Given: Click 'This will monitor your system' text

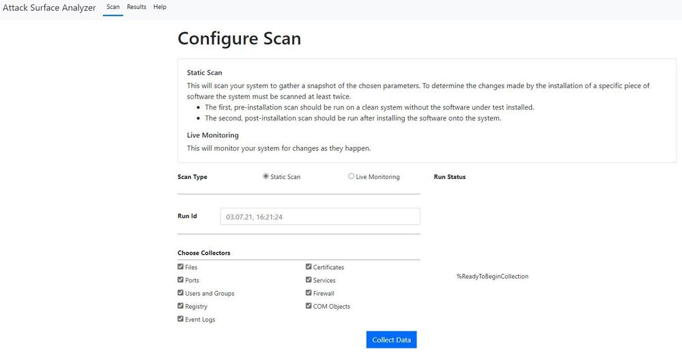Looking at the screenshot, I should [279, 148].
